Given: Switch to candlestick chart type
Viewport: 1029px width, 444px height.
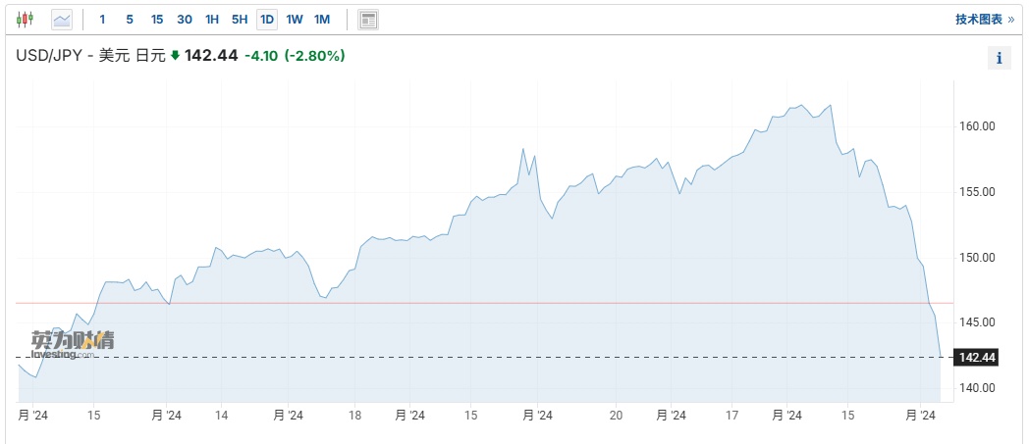Looking at the screenshot, I should click(x=25, y=19).
